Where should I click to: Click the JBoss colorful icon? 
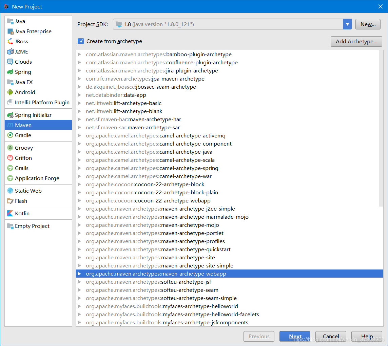point(10,42)
